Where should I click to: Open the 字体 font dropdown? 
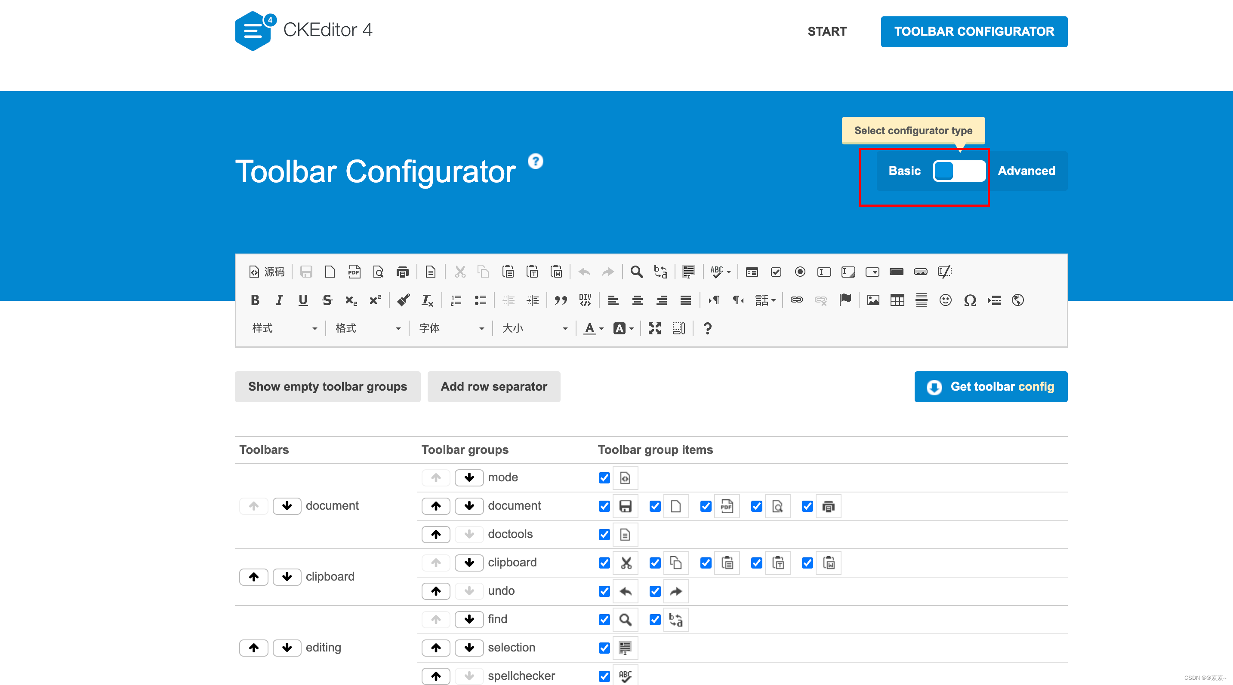(451, 328)
